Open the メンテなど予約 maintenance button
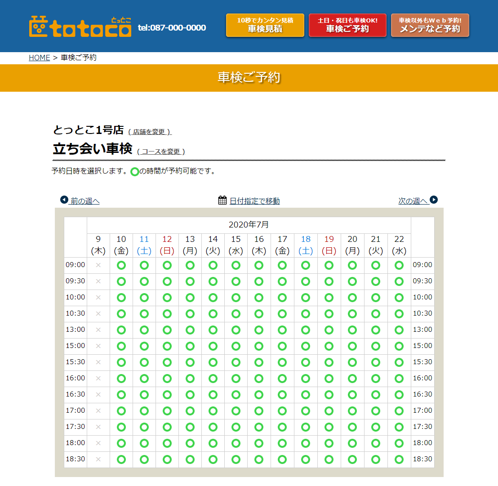Image resolution: width=498 pixels, height=486 pixels. pyautogui.click(x=430, y=25)
